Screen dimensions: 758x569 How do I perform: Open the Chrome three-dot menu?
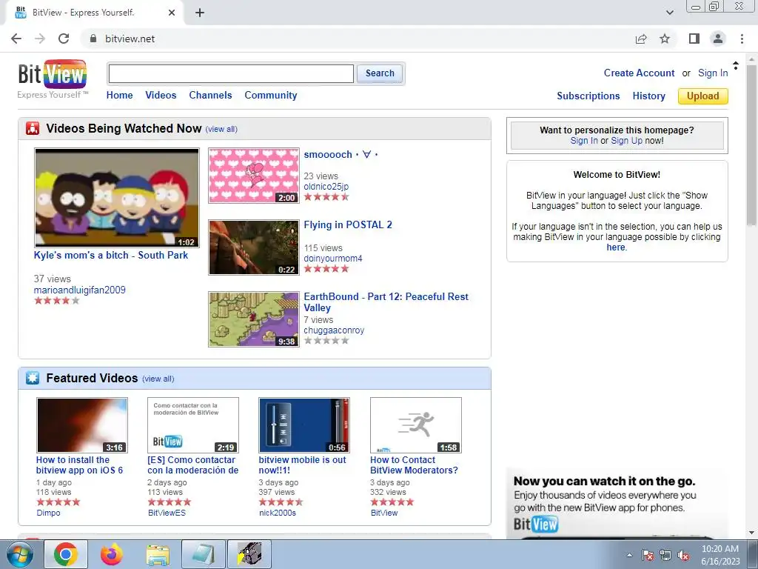point(742,39)
